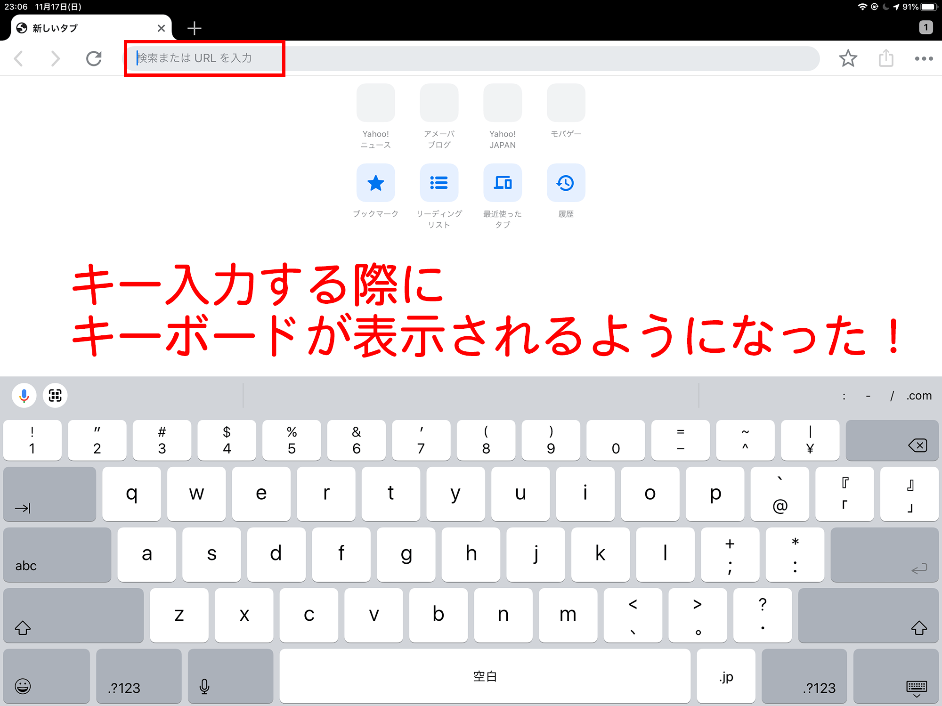
Task: Tap the browser forward arrow
Action: 56,58
